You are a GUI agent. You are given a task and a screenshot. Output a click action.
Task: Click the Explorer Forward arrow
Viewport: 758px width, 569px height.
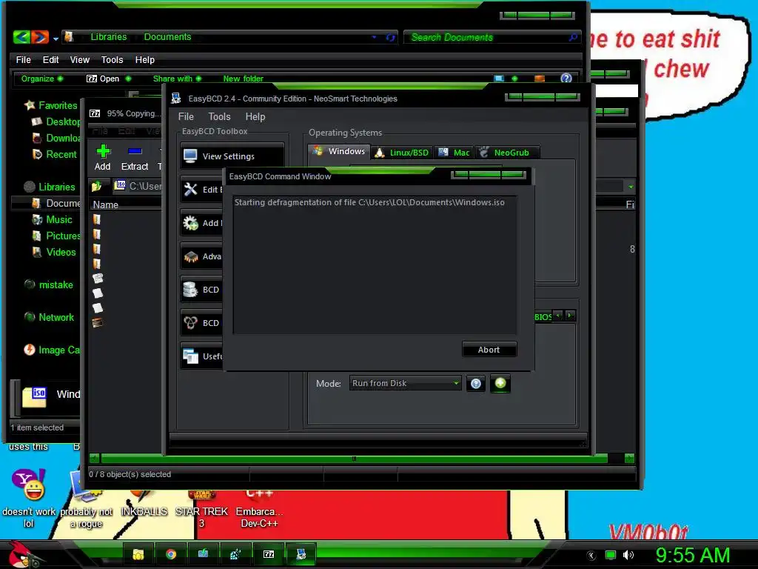click(40, 37)
